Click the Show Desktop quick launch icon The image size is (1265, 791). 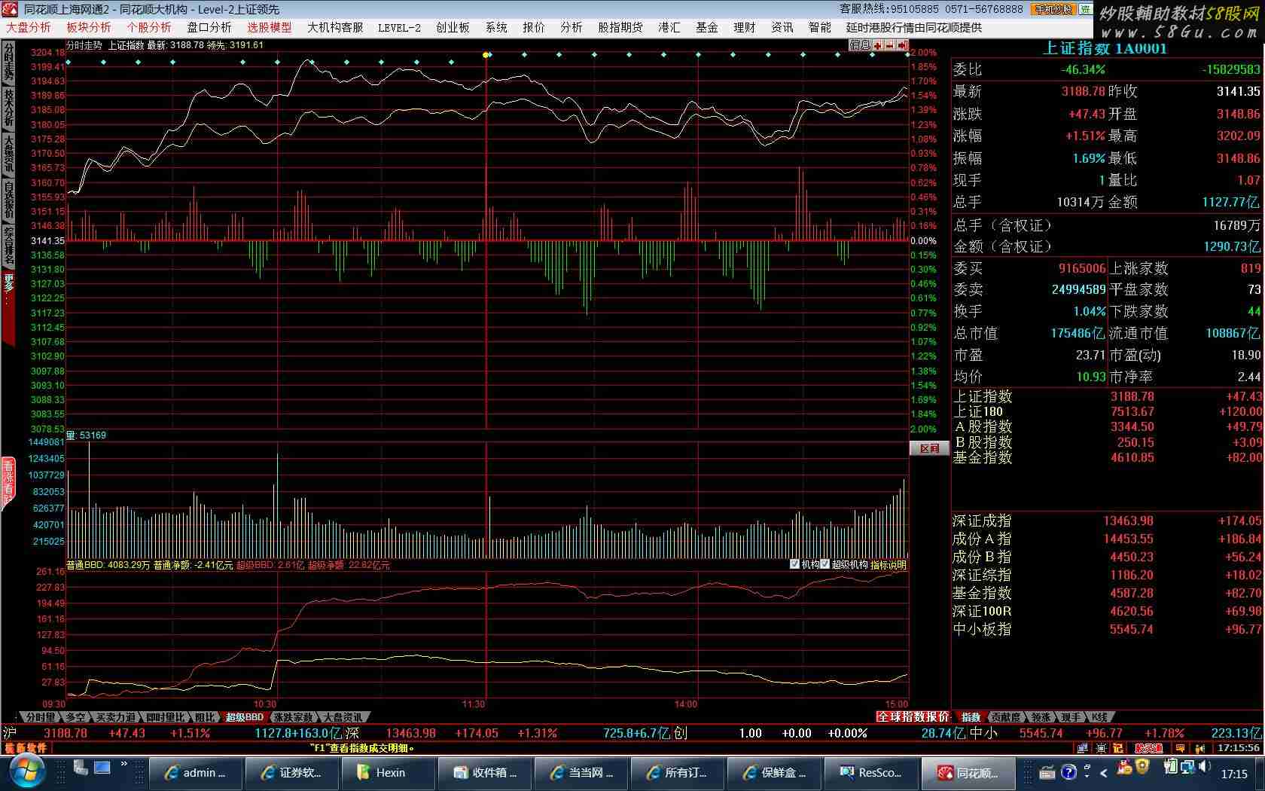tap(102, 768)
